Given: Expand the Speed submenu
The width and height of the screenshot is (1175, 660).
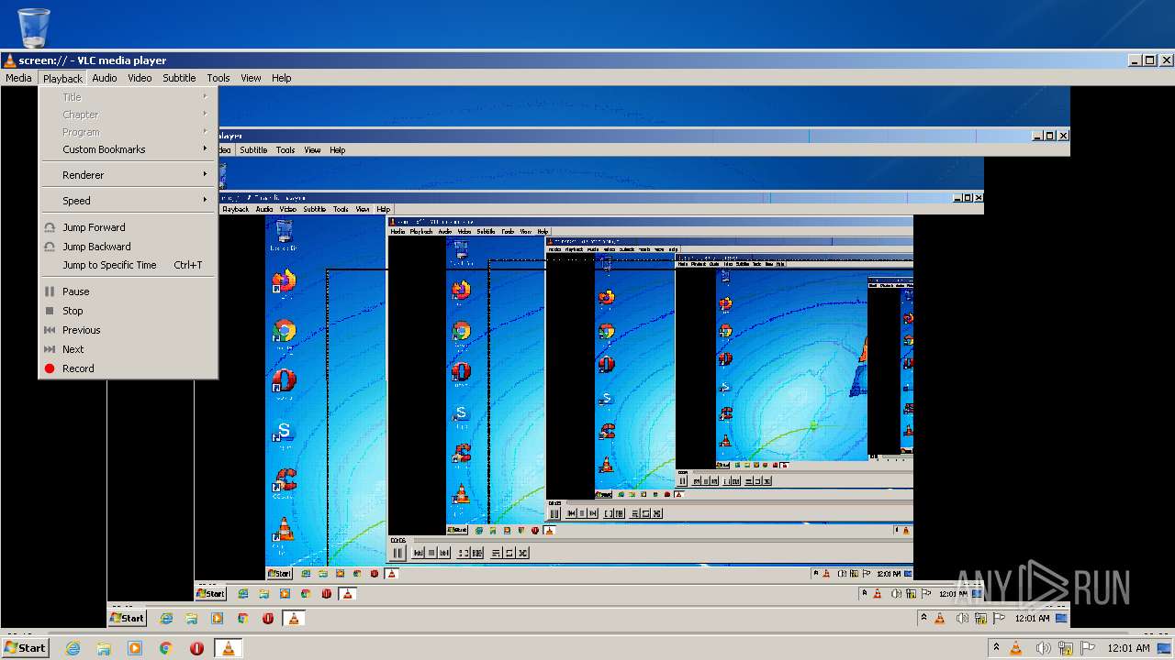Looking at the screenshot, I should 128,201.
